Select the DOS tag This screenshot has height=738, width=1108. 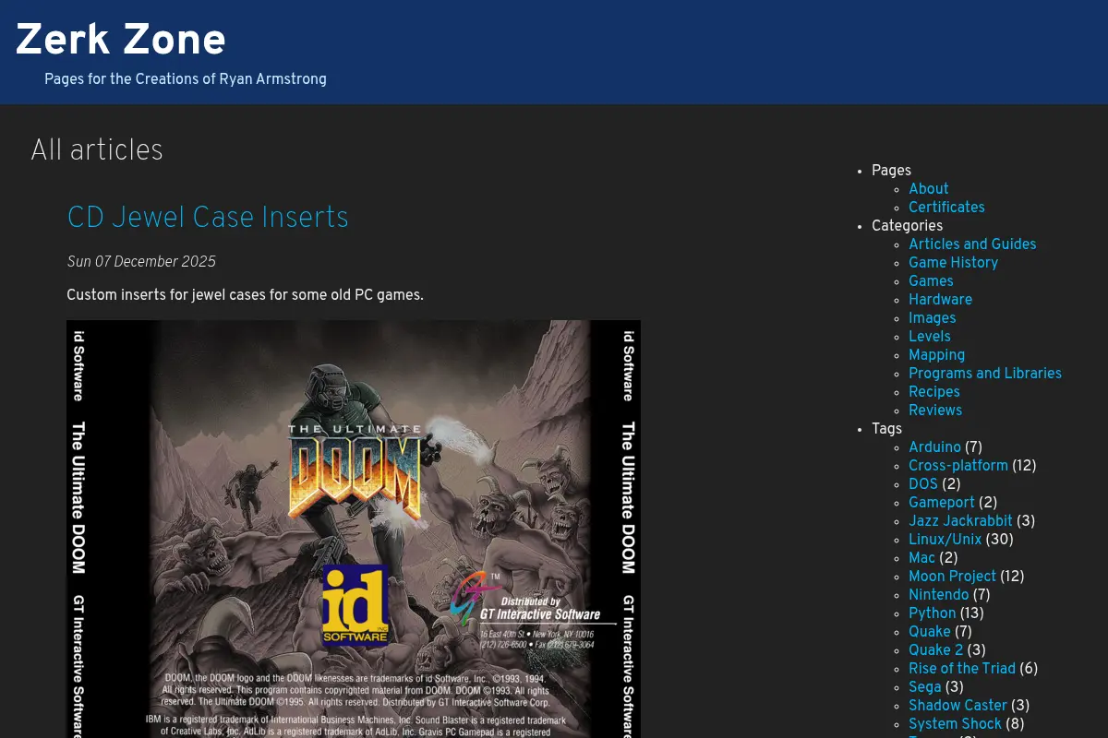[x=923, y=484]
